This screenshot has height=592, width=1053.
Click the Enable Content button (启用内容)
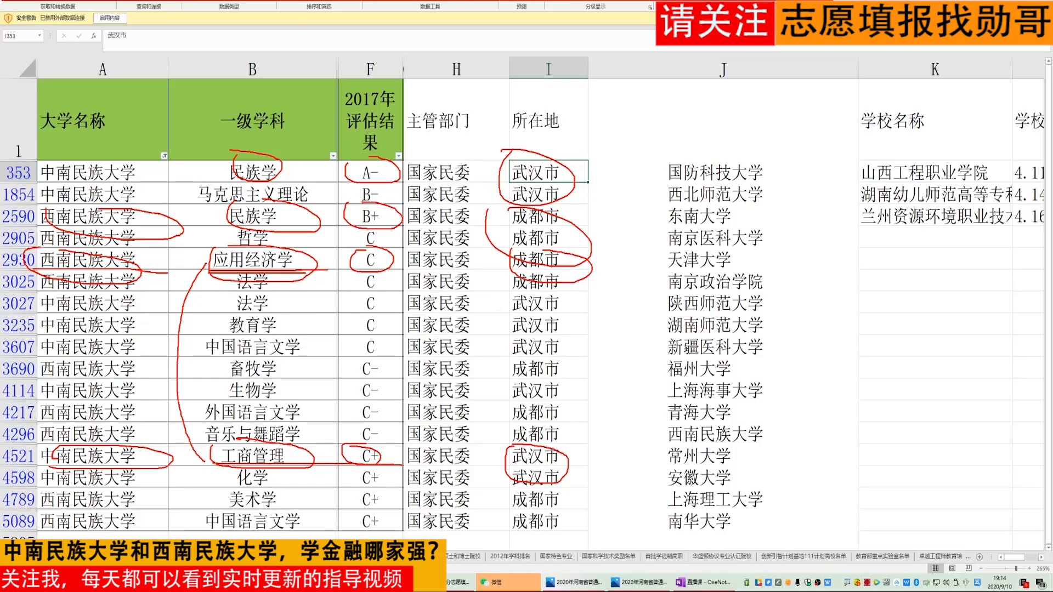[x=110, y=18]
